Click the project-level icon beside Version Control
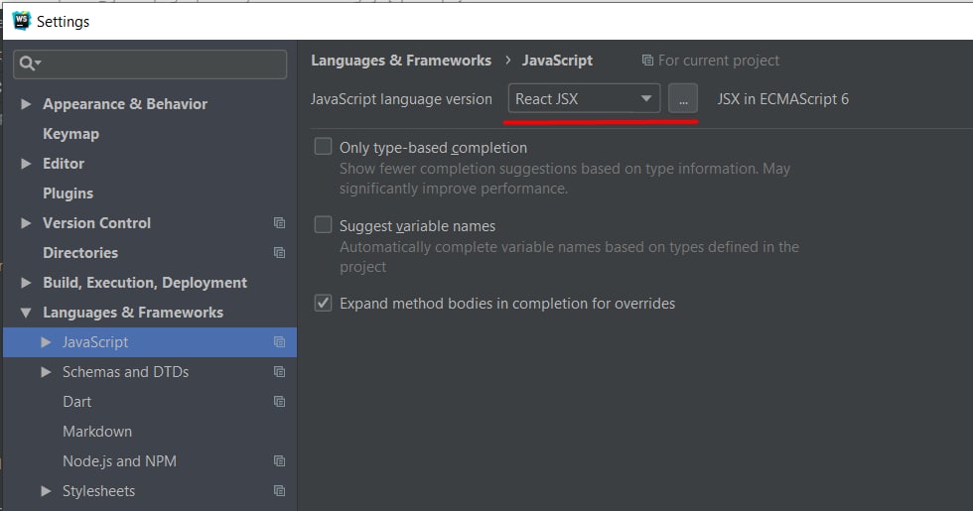Viewport: 973px width, 511px height. pos(279,222)
